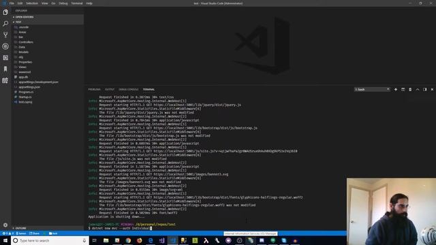
Task: Collapse the TEST folder section
Action: tap(47, 22)
